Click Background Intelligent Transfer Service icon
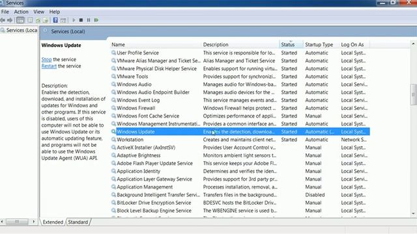Image resolution: width=417 pixels, height=234 pixels. pyautogui.click(x=113, y=195)
